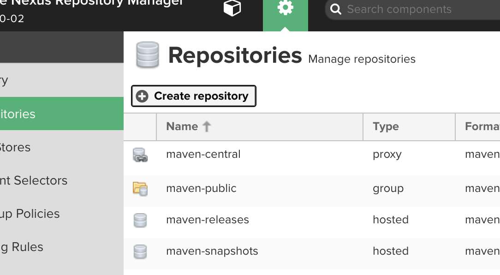Click the Create repository button

coord(194,96)
